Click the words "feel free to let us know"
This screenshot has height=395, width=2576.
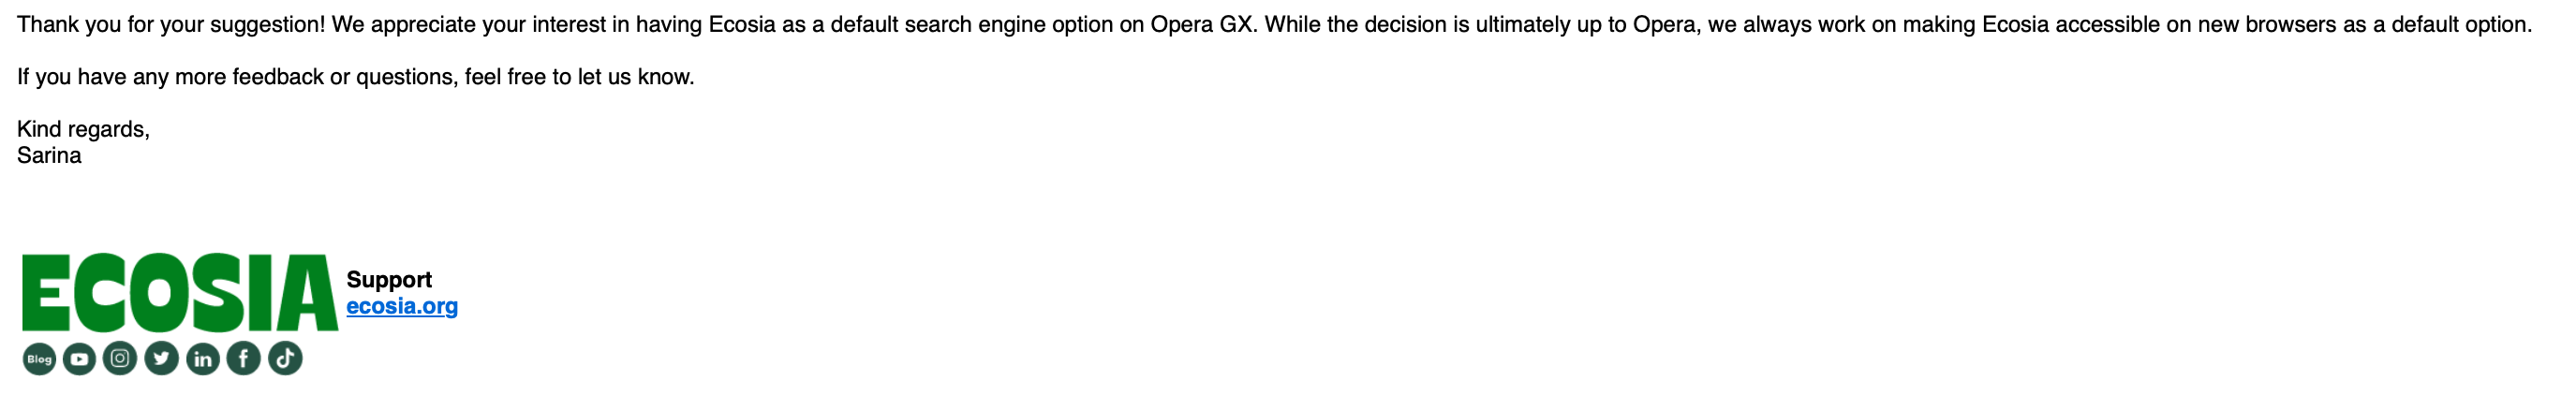[579, 77]
